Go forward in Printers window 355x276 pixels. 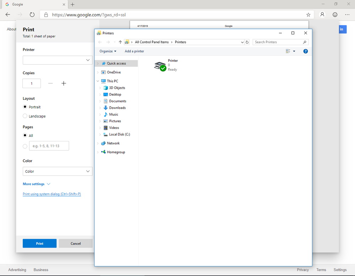(108, 42)
